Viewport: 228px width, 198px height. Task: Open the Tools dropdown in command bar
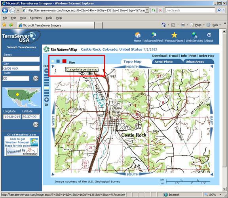click(214, 25)
